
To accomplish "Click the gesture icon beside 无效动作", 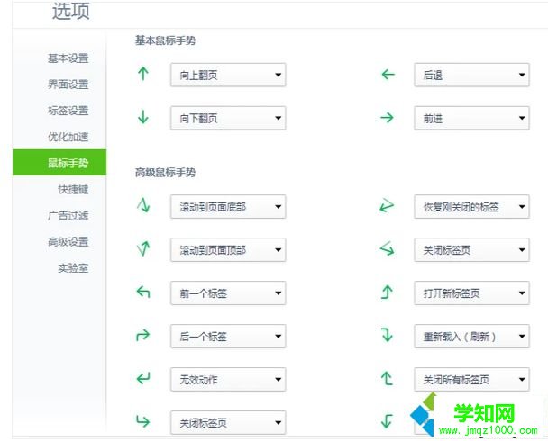I will tap(142, 379).
